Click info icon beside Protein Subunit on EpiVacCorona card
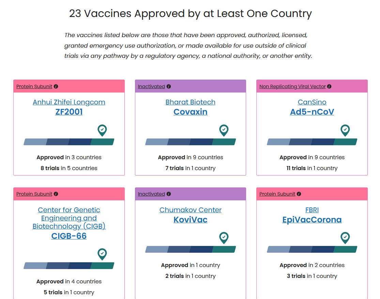Image resolution: width=380 pixels, height=299 pixels. (x=299, y=194)
